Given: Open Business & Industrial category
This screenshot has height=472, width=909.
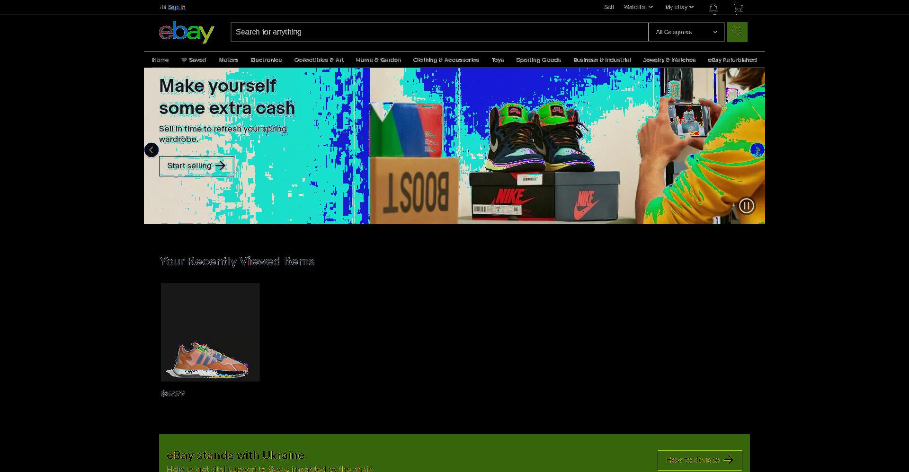Looking at the screenshot, I should coord(602,60).
